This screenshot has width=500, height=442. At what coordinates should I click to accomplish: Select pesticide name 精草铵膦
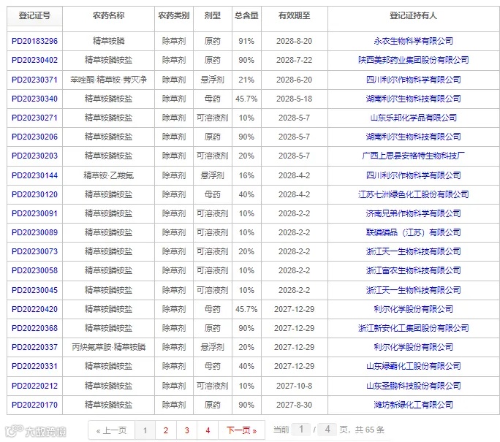tap(109, 41)
